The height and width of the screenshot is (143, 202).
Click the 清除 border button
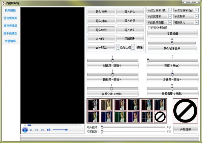pyautogui.click(x=140, y=48)
